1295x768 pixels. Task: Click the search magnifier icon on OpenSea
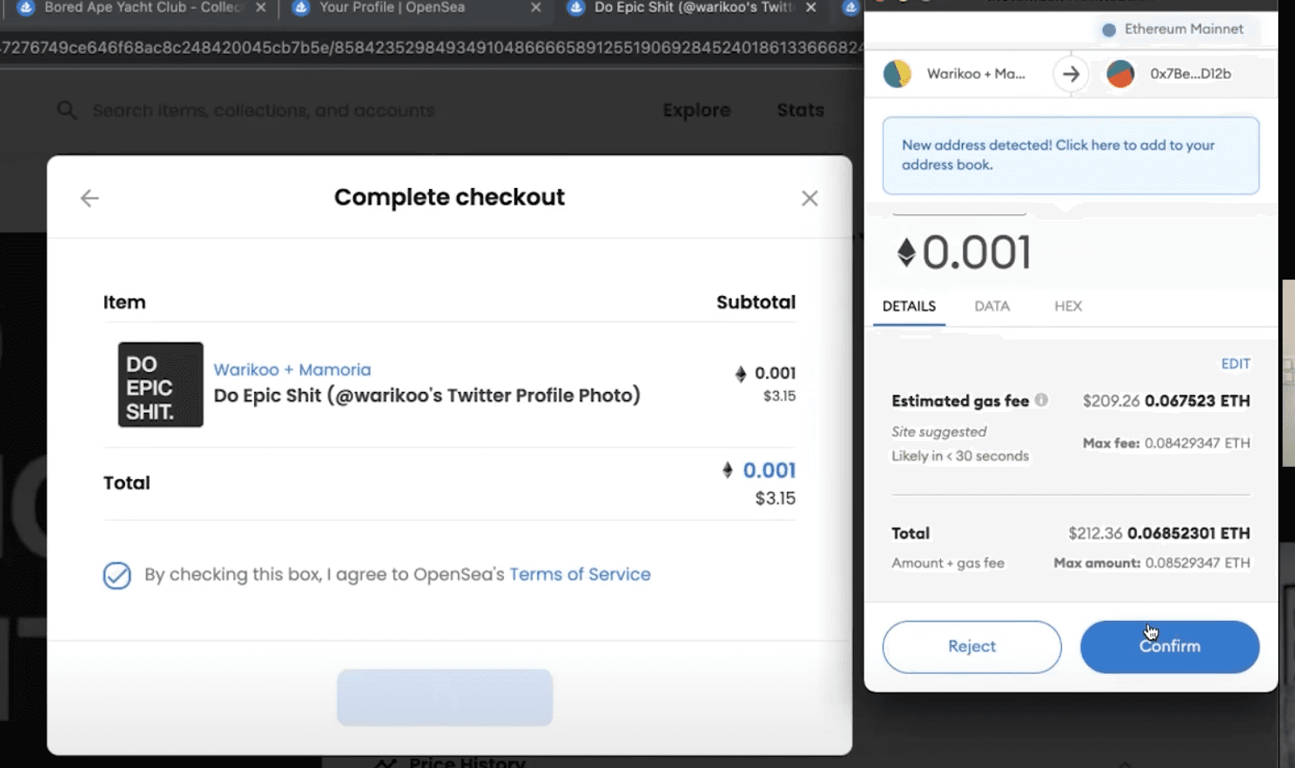coord(67,110)
